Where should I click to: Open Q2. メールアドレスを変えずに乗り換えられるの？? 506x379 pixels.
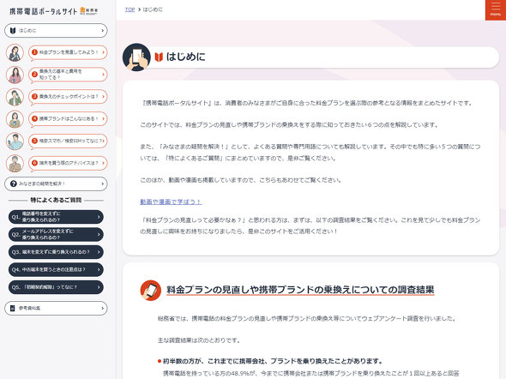[56, 234]
